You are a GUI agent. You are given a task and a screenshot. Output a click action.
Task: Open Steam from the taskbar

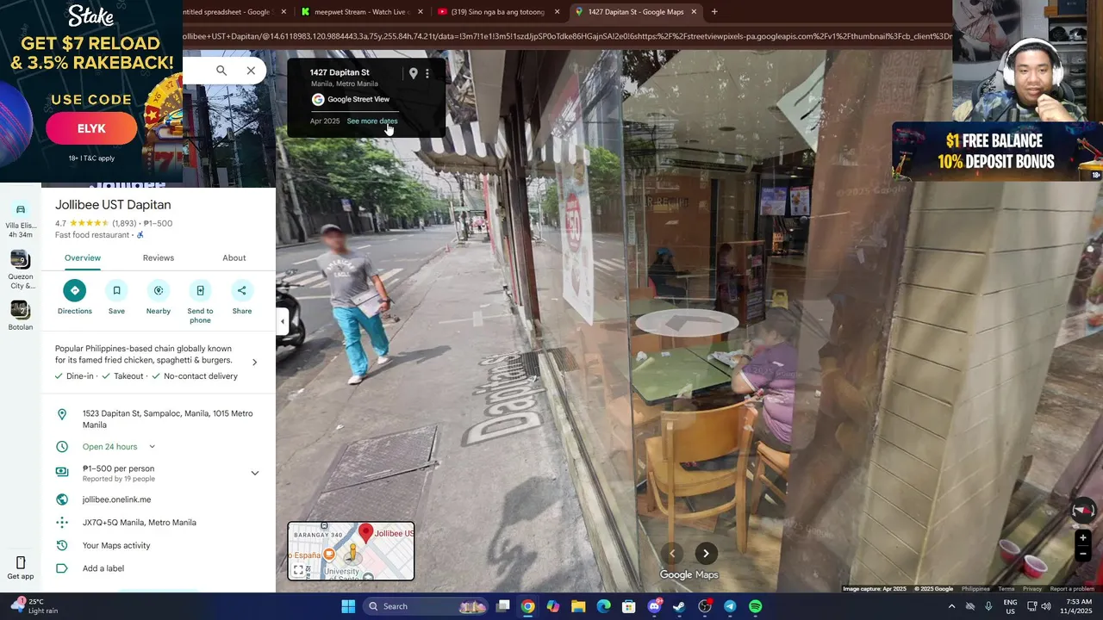coord(680,606)
